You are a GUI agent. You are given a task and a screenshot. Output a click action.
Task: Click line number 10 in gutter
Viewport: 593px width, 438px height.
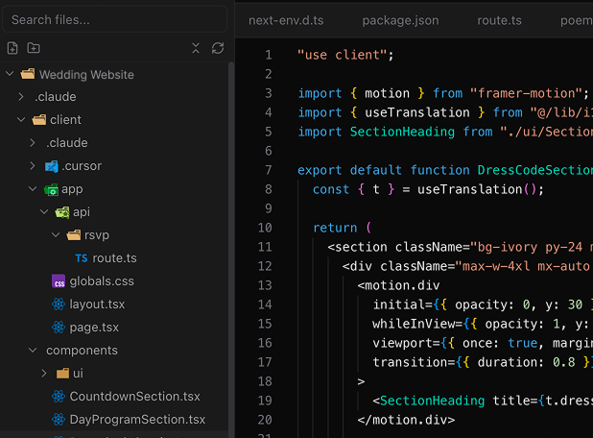(x=265, y=228)
